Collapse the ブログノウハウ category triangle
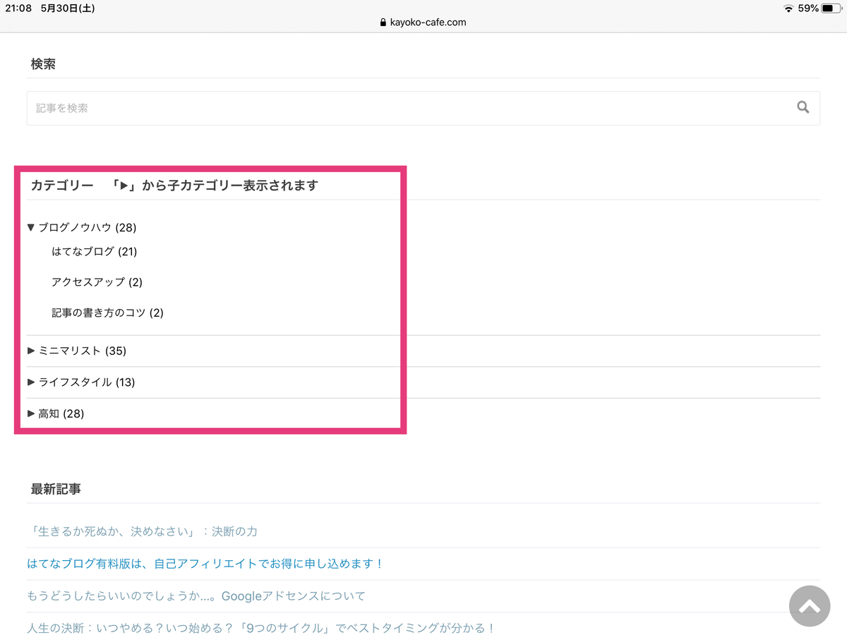This screenshot has height=635, width=847. pos(31,227)
